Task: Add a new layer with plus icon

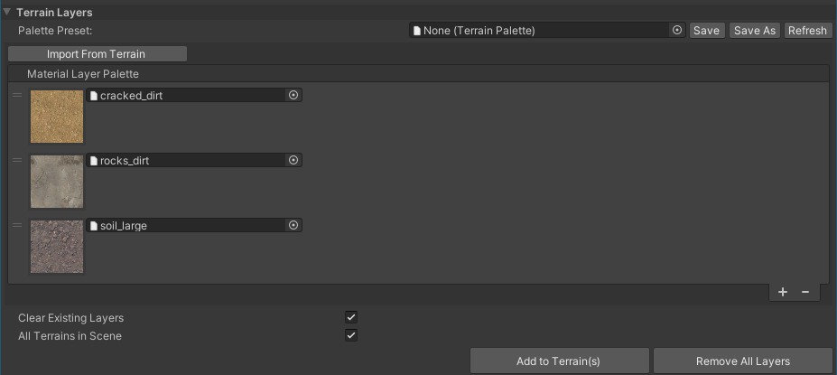Action: pyautogui.click(x=783, y=292)
